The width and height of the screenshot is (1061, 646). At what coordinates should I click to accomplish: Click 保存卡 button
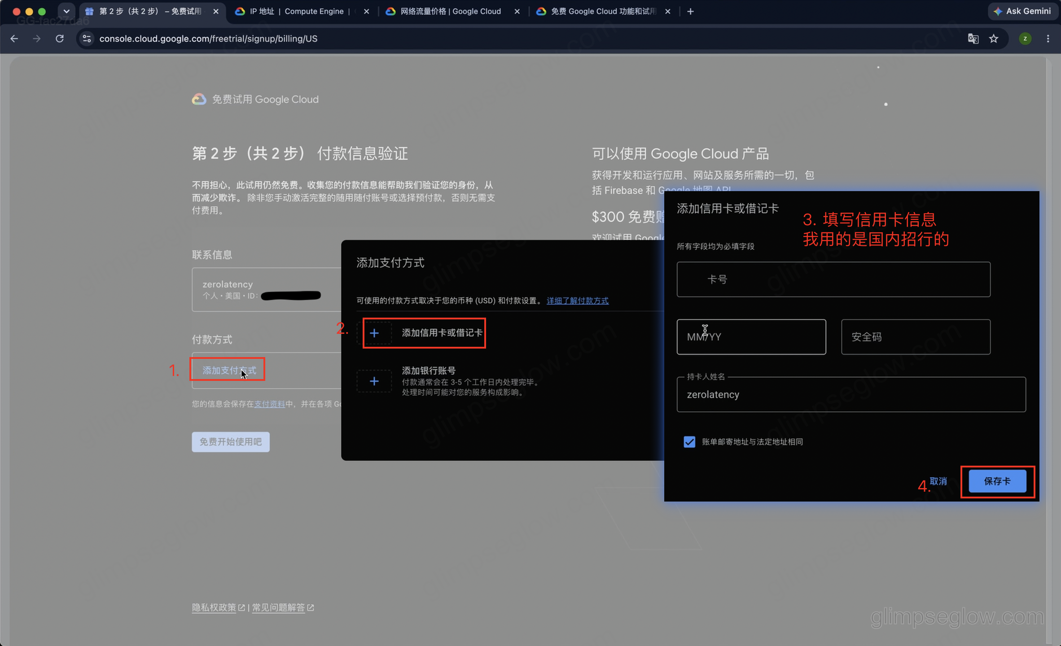click(997, 481)
